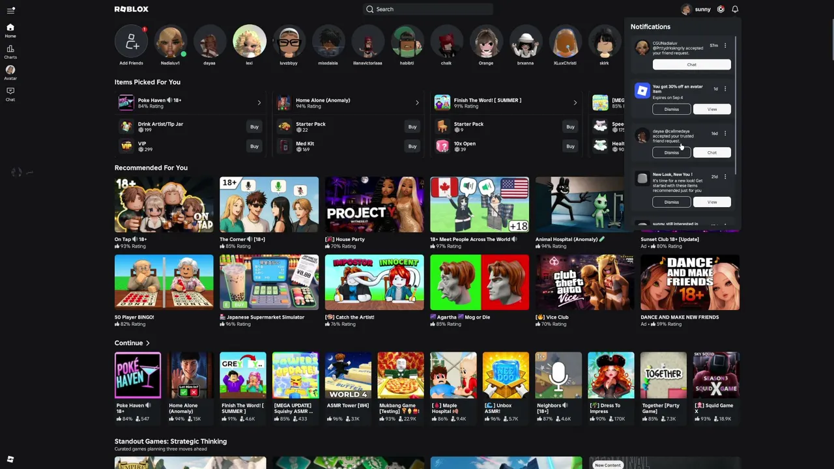
Task: Click the Roblox logo
Action: [x=132, y=9]
